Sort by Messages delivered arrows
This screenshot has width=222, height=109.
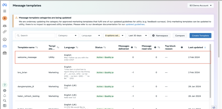click(136, 47)
